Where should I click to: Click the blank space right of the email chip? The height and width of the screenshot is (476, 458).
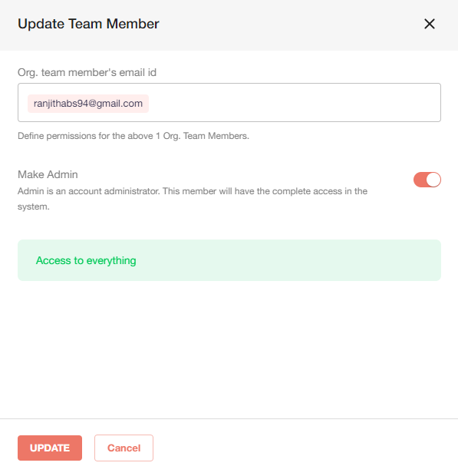295,103
